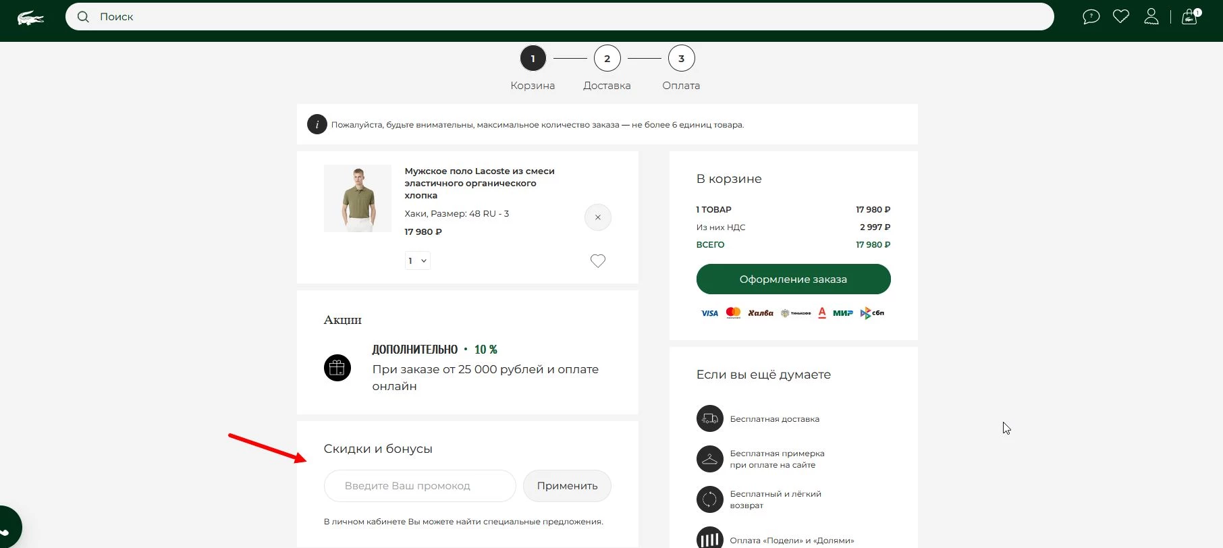The width and height of the screenshot is (1223, 548).
Task: Click the Mastercard payment logo
Action: (733, 312)
